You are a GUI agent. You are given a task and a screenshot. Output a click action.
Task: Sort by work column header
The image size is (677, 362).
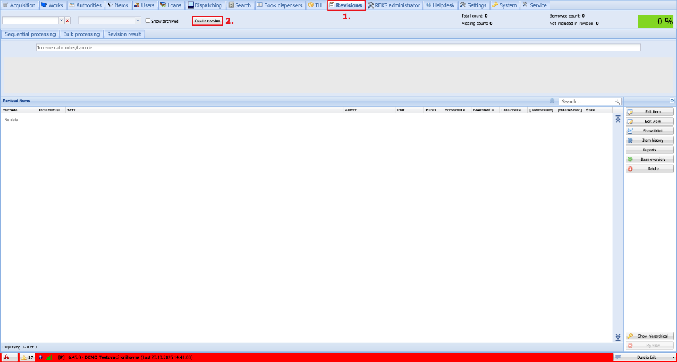click(x=204, y=110)
